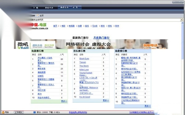Click the page scrollbar up arrow
Image resolution: width=185 pixels, height=115 pixels.
click(x=183, y=23)
